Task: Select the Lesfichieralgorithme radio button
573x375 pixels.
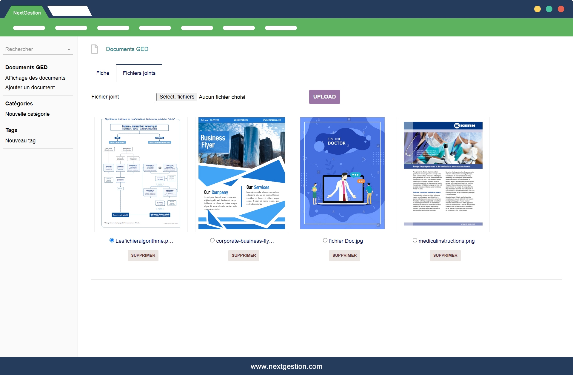Action: 112,240
